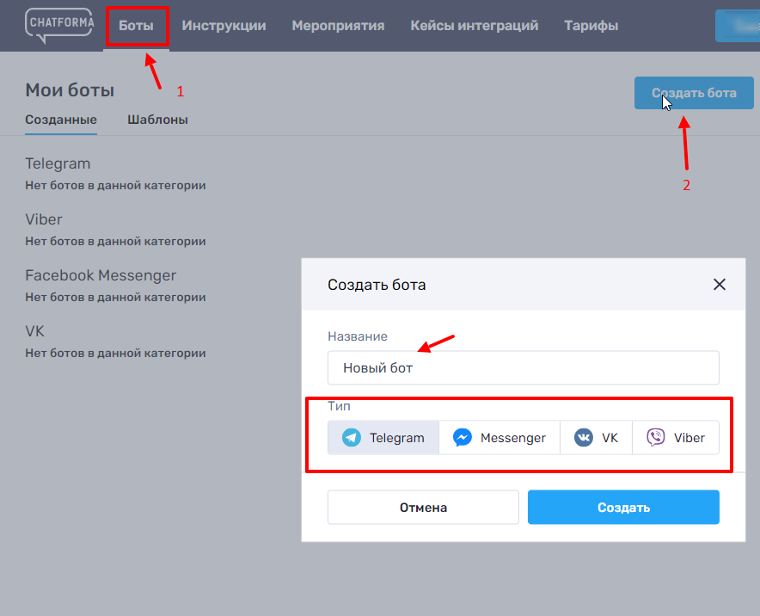Click the Telegram paper plane icon
Viewport: 760px width, 616px height.
[352, 438]
